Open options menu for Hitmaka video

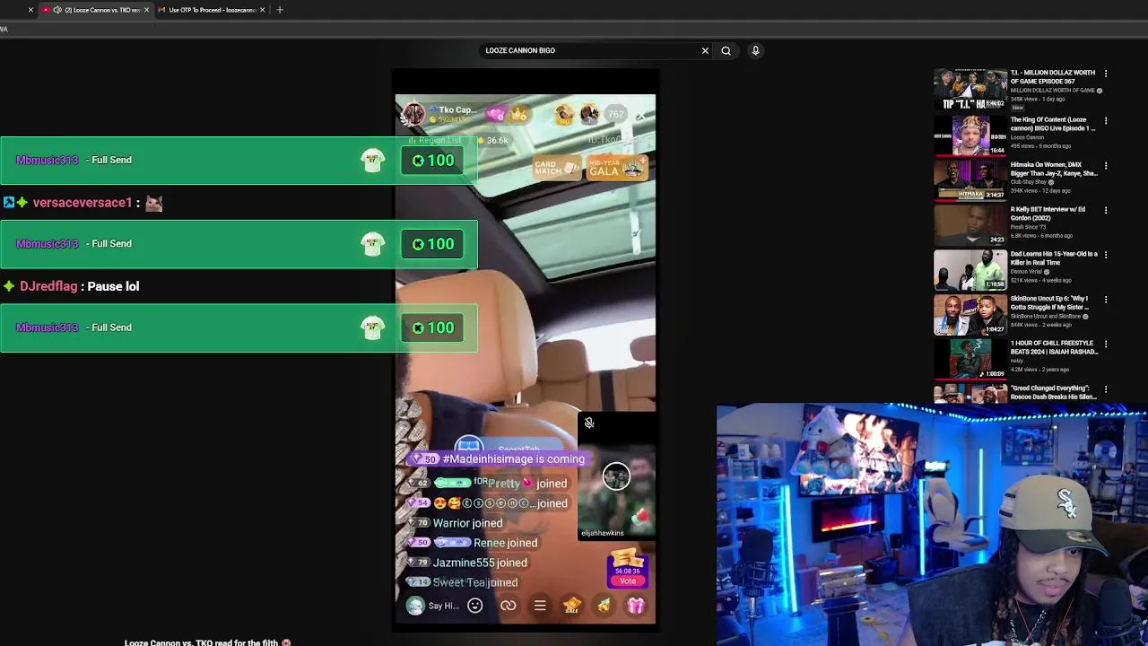(x=1106, y=165)
